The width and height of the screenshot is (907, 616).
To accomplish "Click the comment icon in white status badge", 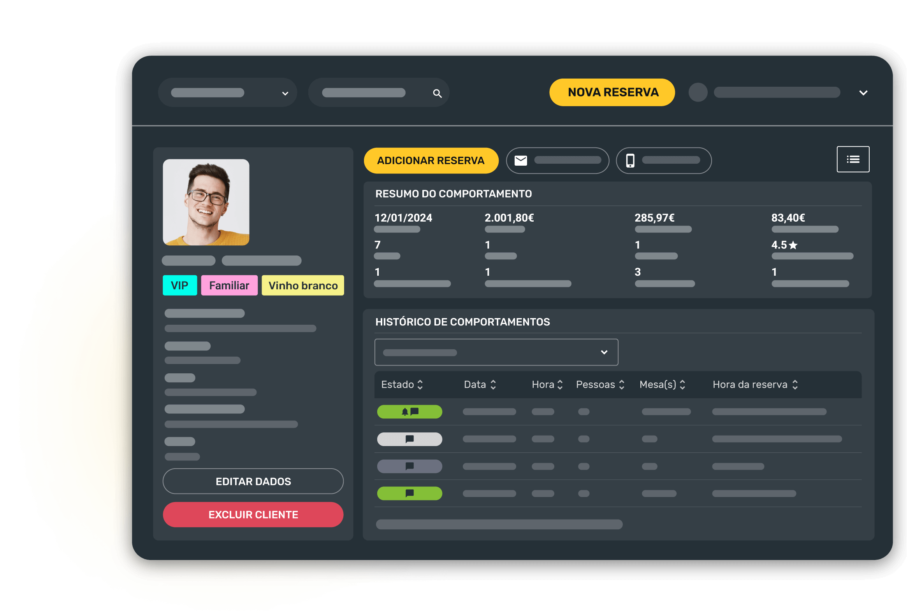I will pyautogui.click(x=410, y=439).
